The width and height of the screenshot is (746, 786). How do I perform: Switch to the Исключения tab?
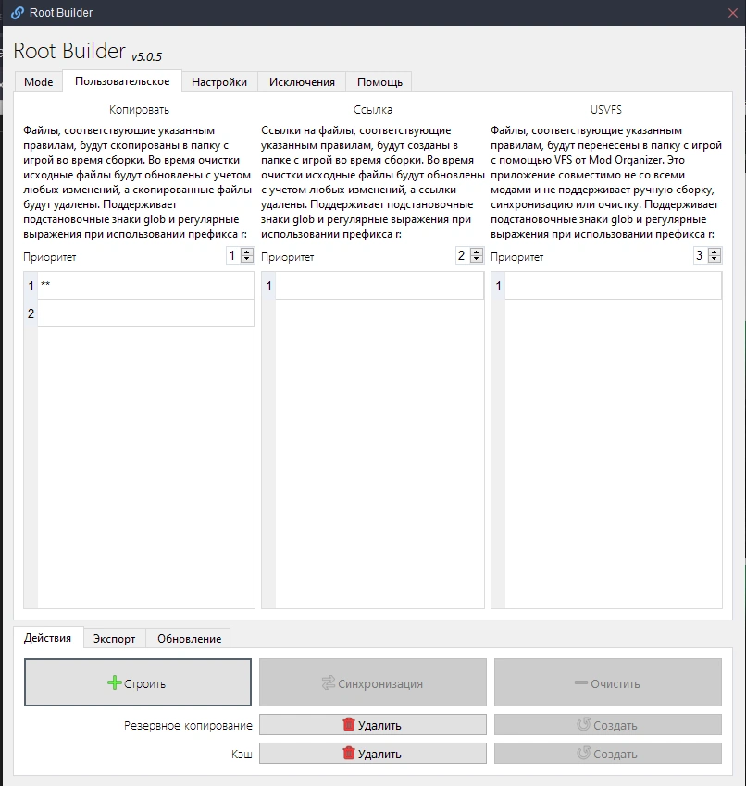(302, 81)
